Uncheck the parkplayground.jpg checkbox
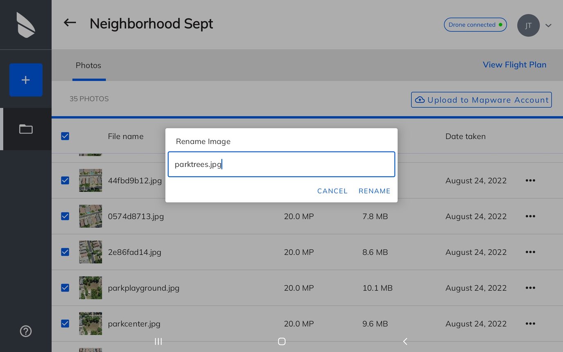This screenshot has width=563, height=352. pos(65,288)
